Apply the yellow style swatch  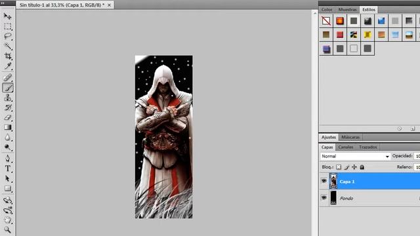[x=367, y=35]
